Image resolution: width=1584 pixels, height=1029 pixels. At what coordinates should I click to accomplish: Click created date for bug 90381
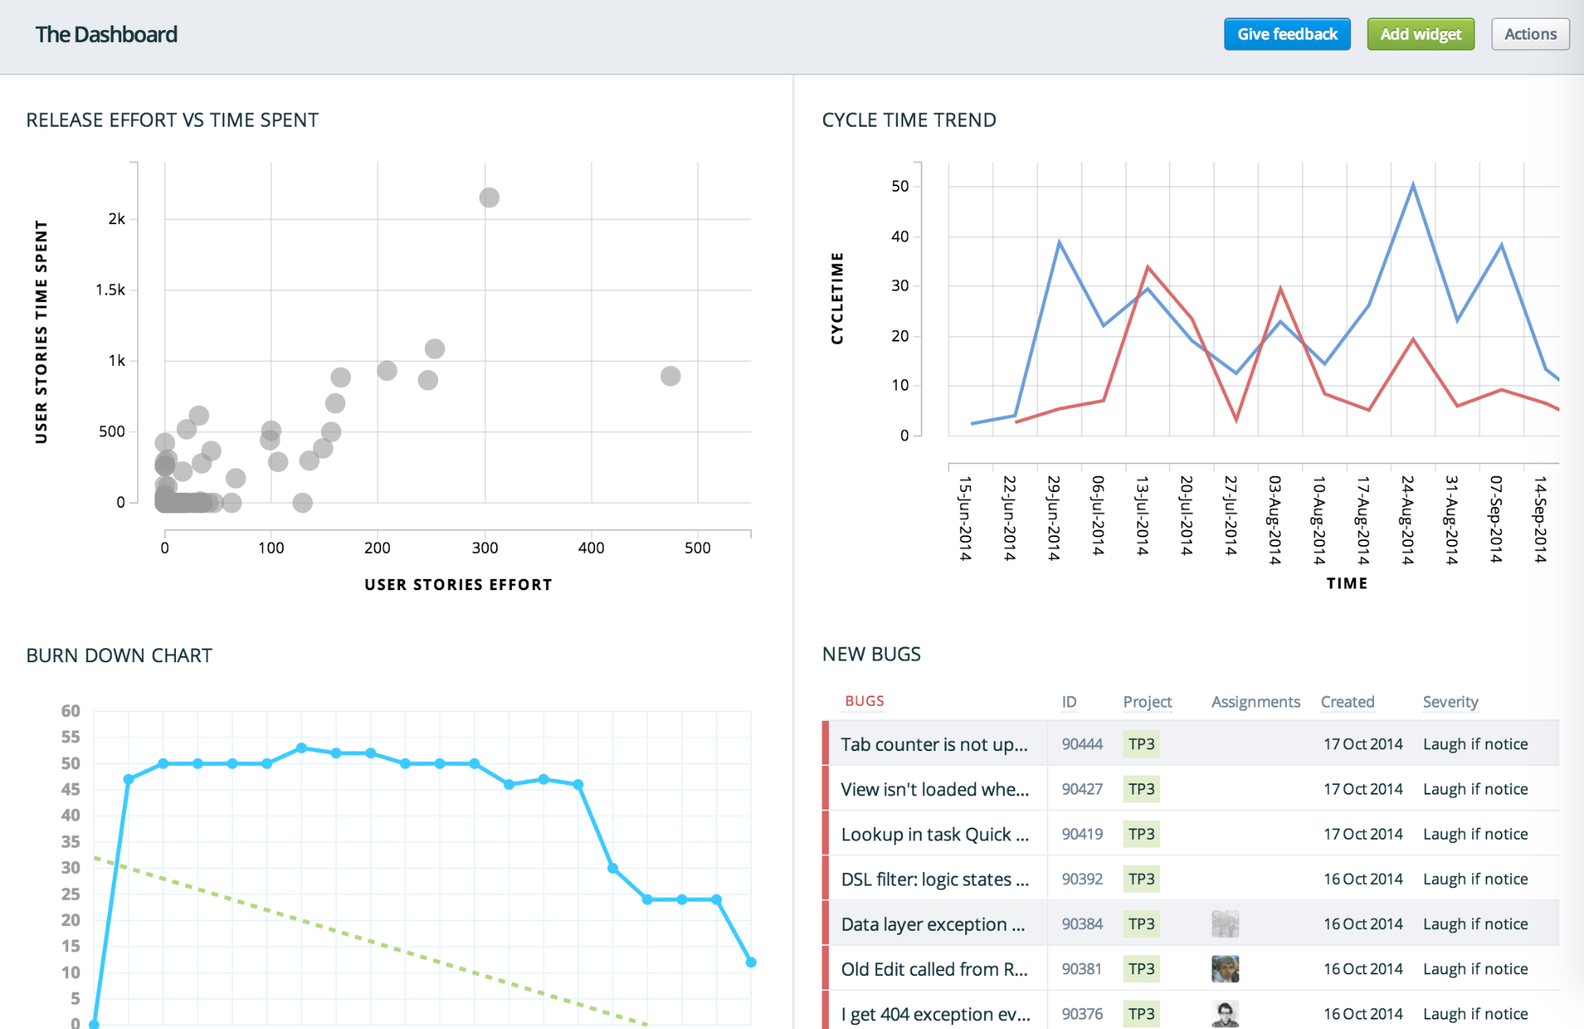click(x=1362, y=969)
